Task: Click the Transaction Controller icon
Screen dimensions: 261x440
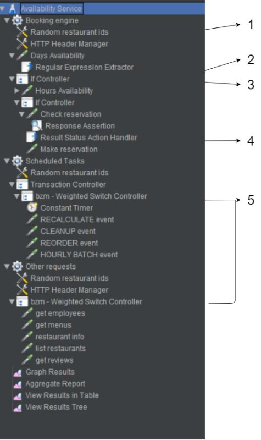Action: (x=23, y=185)
